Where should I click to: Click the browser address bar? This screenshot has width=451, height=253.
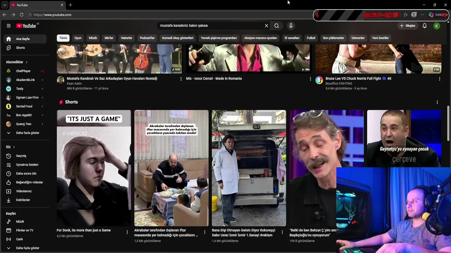click(169, 15)
